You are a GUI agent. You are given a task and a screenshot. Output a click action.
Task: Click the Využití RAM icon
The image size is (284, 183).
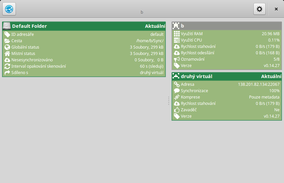pyautogui.click(x=176, y=34)
